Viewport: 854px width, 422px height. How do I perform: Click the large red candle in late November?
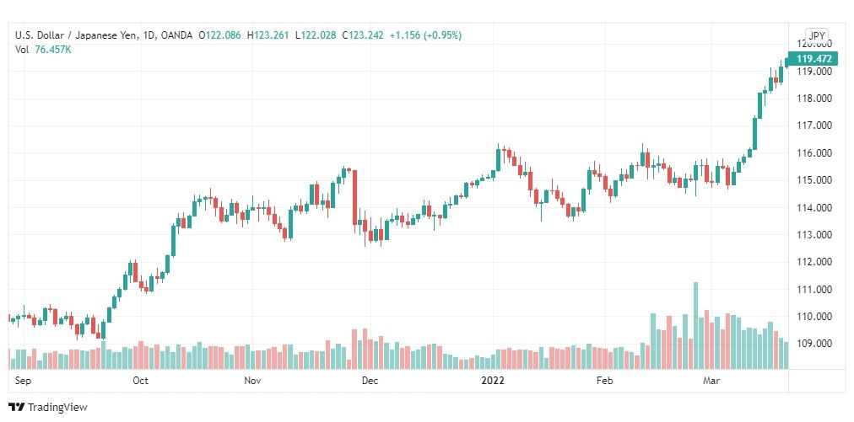pos(355,197)
